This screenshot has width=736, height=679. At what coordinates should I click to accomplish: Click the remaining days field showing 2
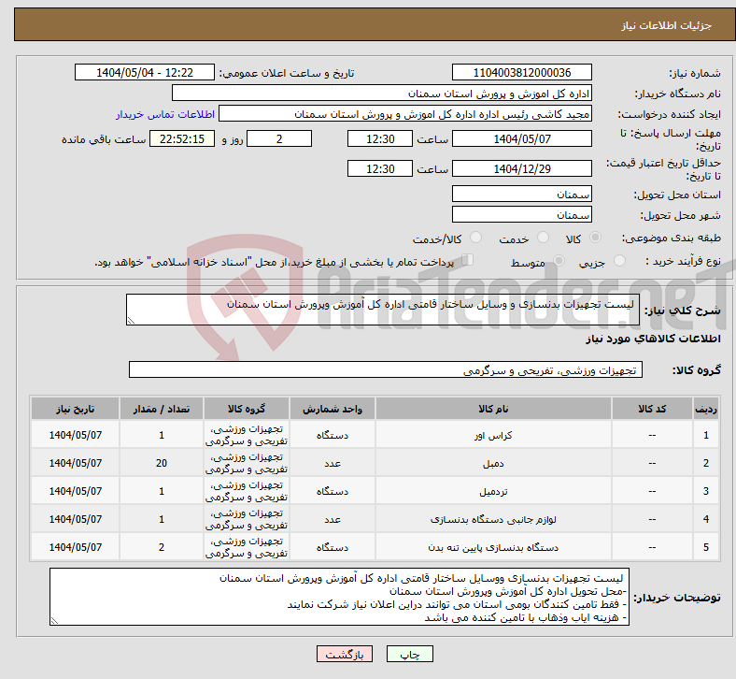279,138
